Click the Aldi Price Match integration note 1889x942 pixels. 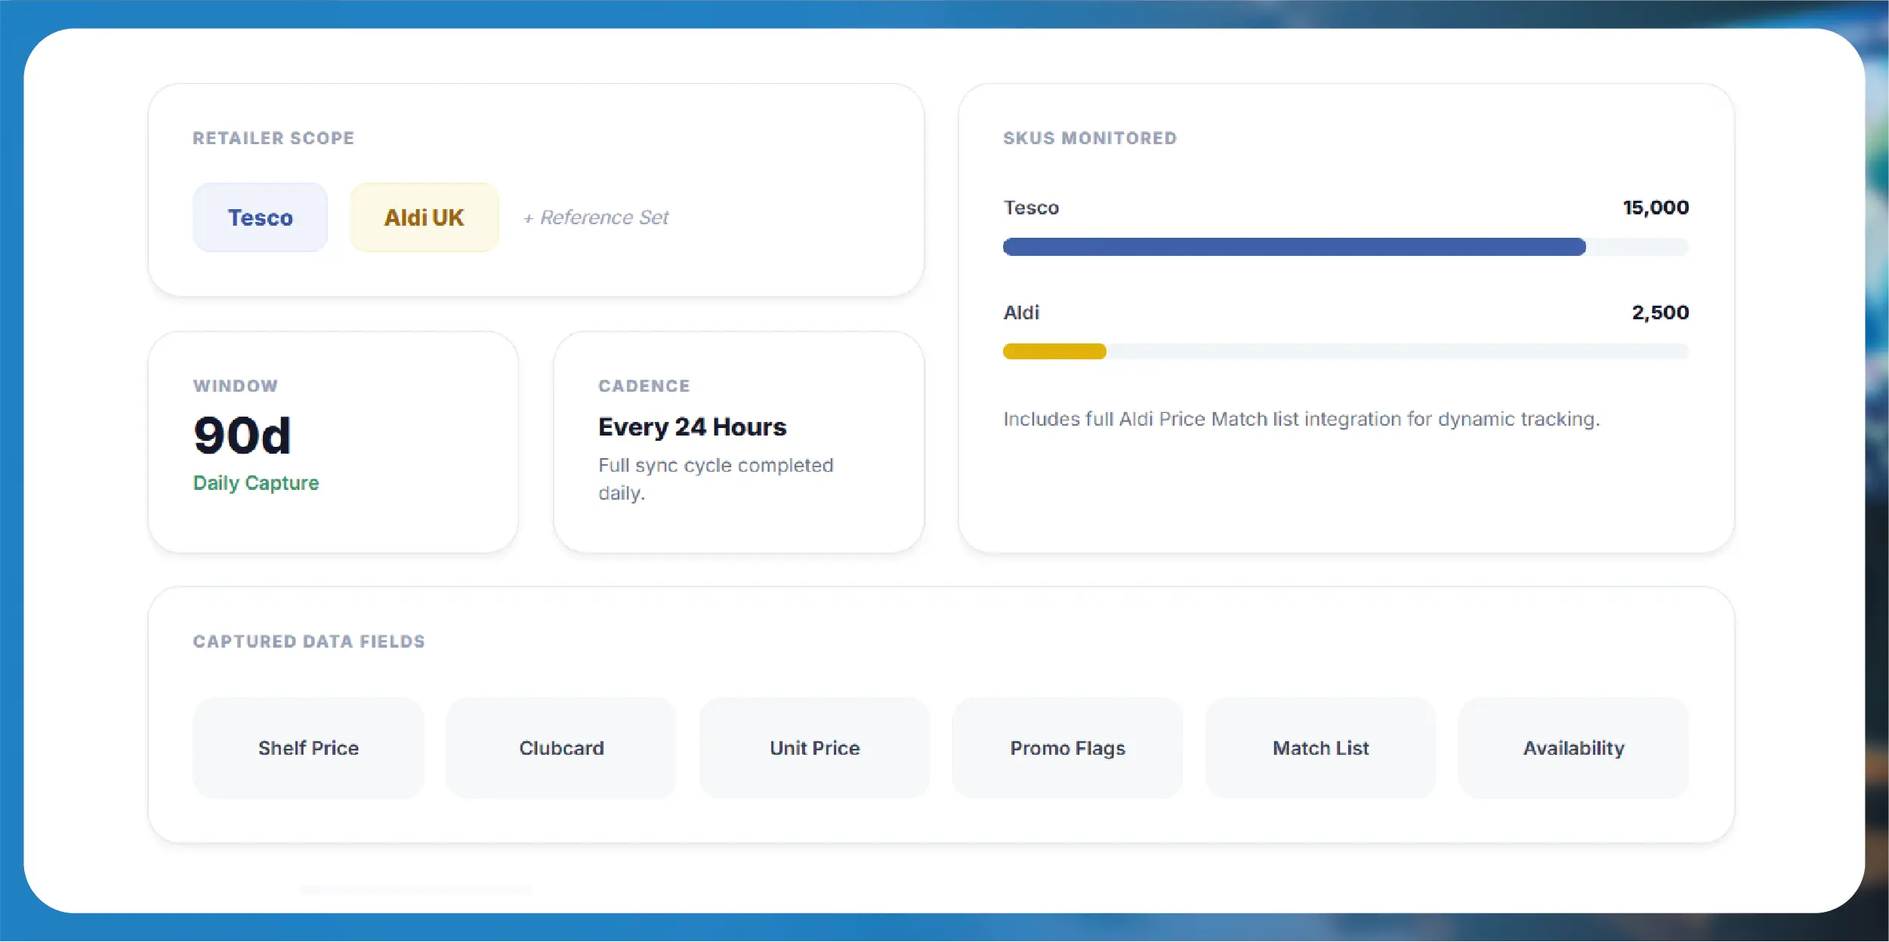(1301, 419)
